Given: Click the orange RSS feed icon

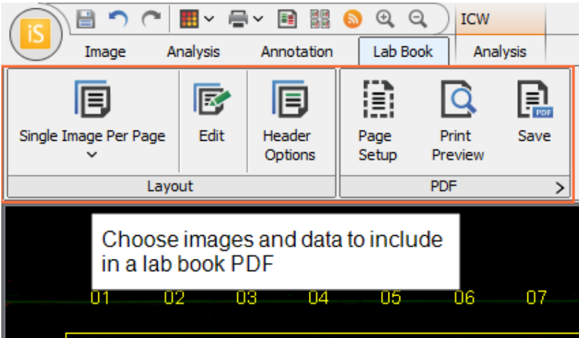Looking at the screenshot, I should click(x=353, y=19).
